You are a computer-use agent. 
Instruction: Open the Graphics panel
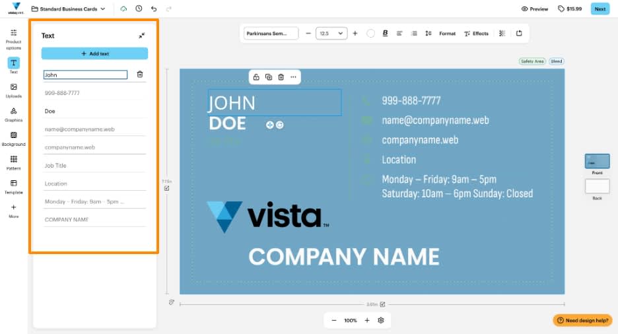[x=13, y=115]
